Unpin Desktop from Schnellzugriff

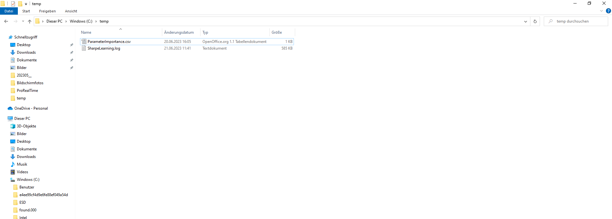[x=72, y=45]
